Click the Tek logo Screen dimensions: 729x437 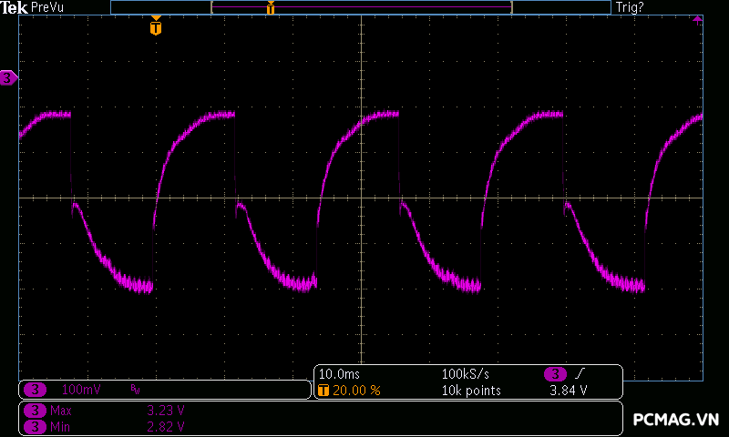pos(14,7)
